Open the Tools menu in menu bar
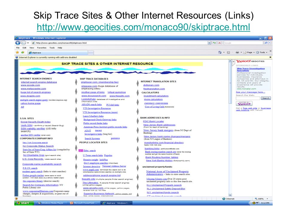287x215 pixels. (52, 48)
